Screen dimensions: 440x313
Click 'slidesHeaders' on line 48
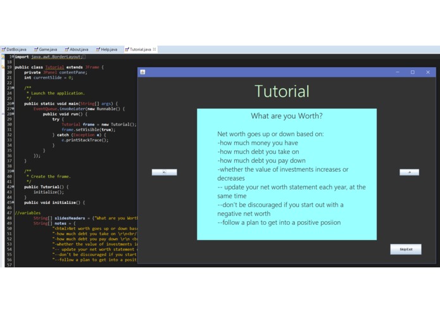(70, 218)
